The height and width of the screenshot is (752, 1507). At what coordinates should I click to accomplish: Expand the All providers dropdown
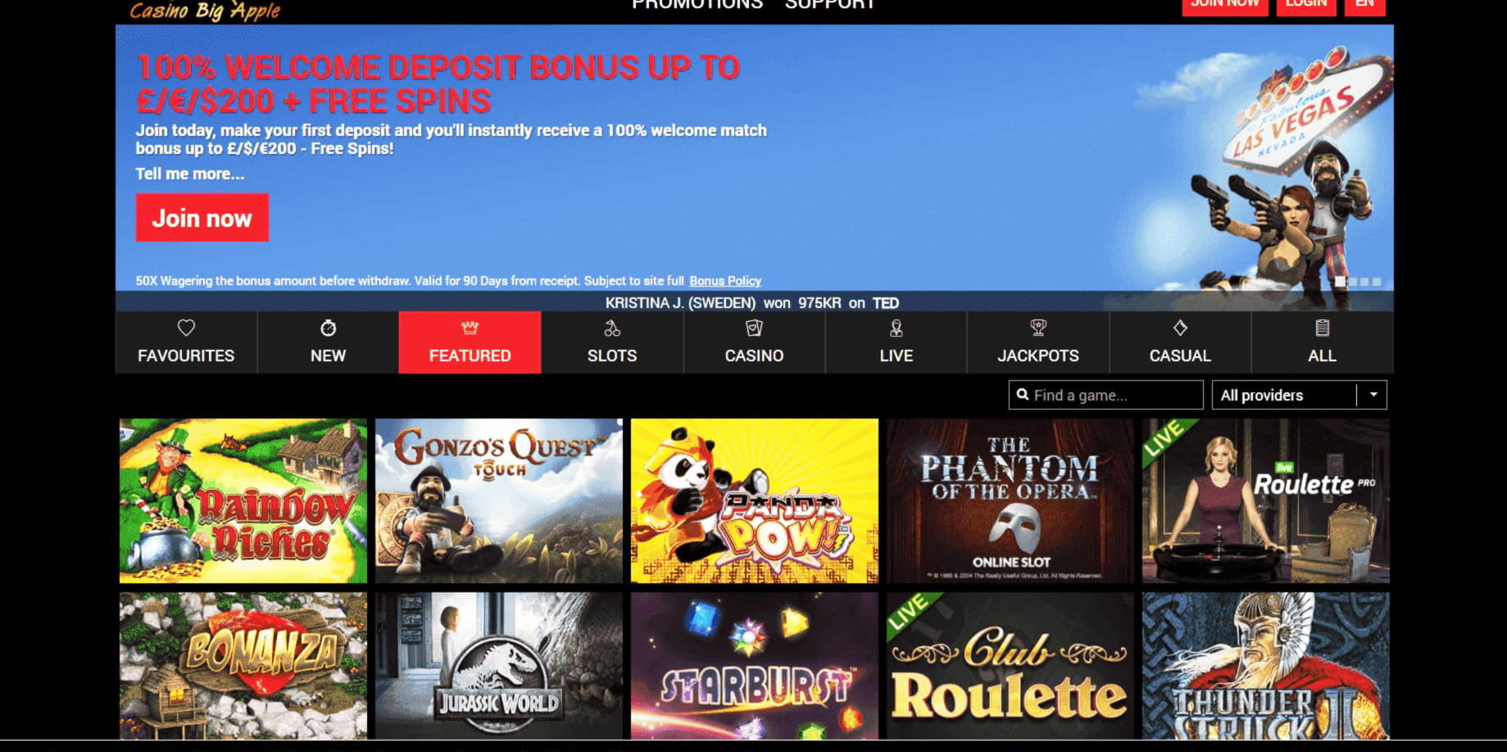[x=1299, y=395]
